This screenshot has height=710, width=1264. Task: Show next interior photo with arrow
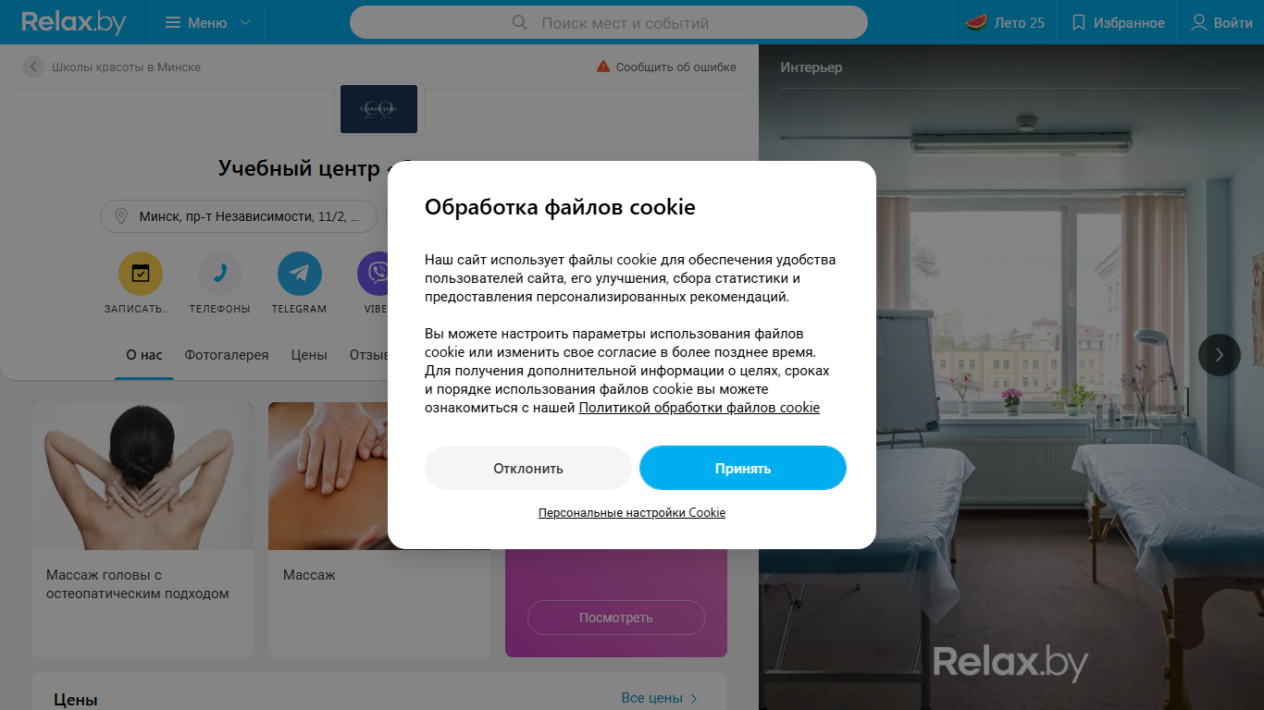click(1220, 354)
